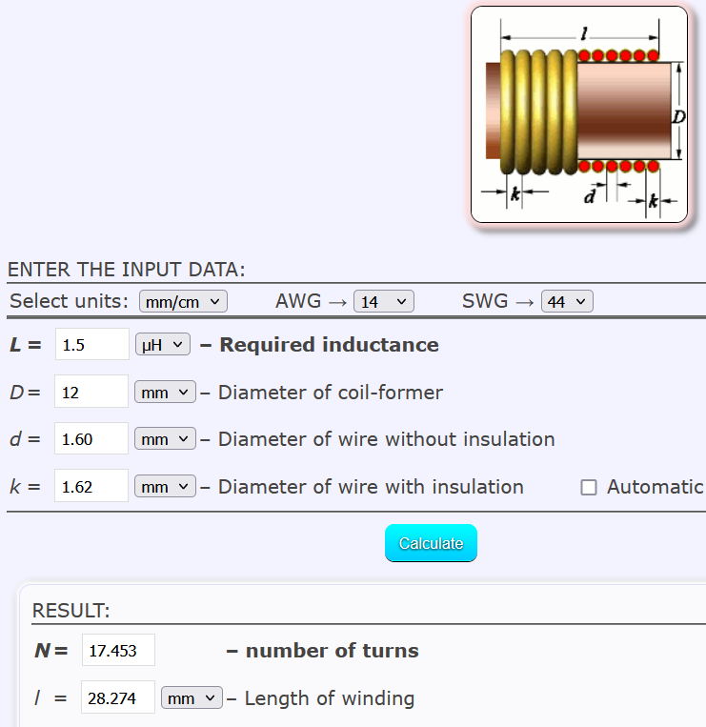Click the coil diagram image
The image size is (706, 727).
pyautogui.click(x=579, y=114)
